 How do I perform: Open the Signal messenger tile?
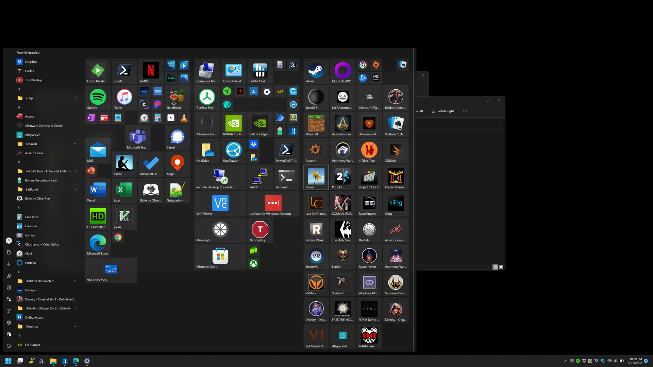click(178, 137)
